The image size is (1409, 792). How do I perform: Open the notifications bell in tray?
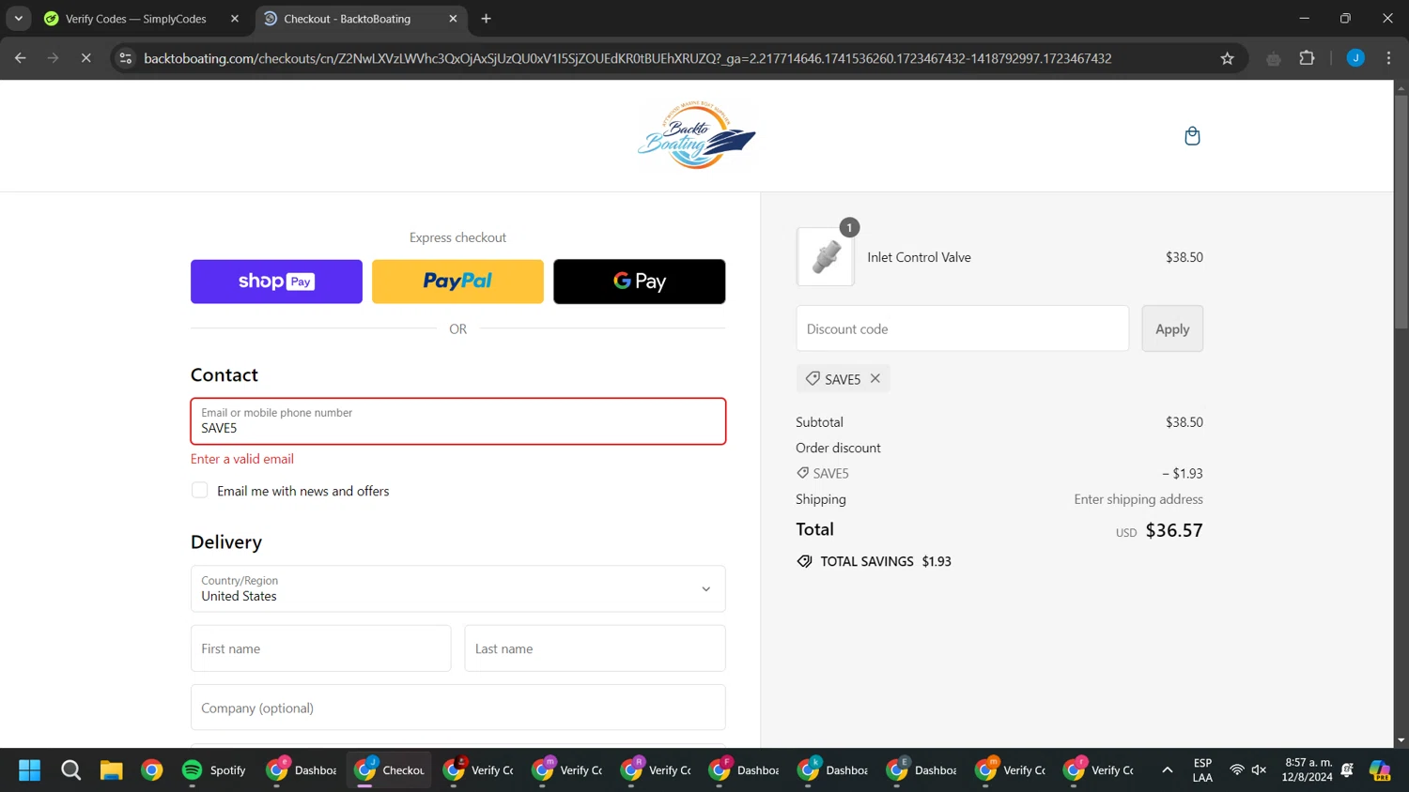tap(1347, 770)
